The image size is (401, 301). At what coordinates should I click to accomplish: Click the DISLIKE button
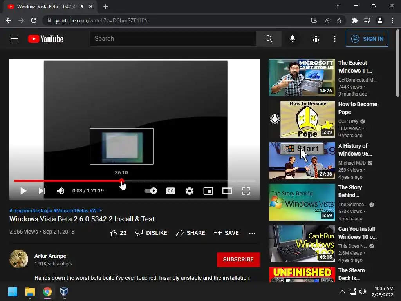pyautogui.click(x=151, y=233)
